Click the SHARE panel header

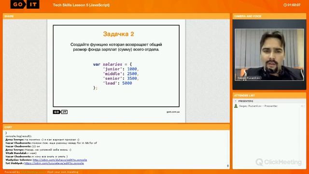(116, 16)
